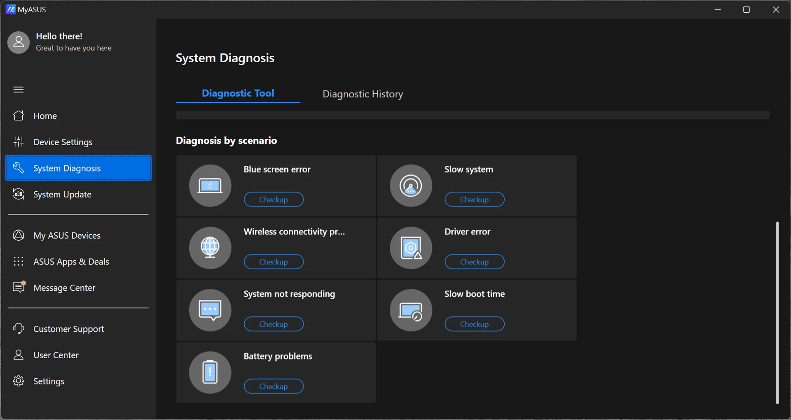This screenshot has width=791, height=420.
Task: Open the user profile avatar
Action: (x=19, y=42)
